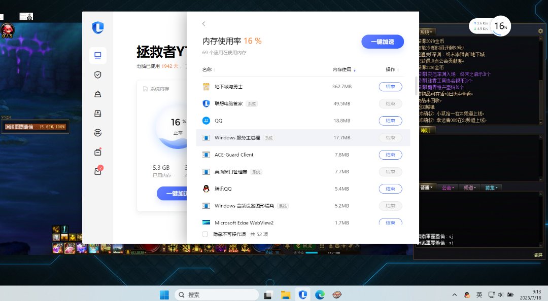Screen dimensions: 548x301
Task: Open the shield security section in sidebar
Action: (x=98, y=74)
